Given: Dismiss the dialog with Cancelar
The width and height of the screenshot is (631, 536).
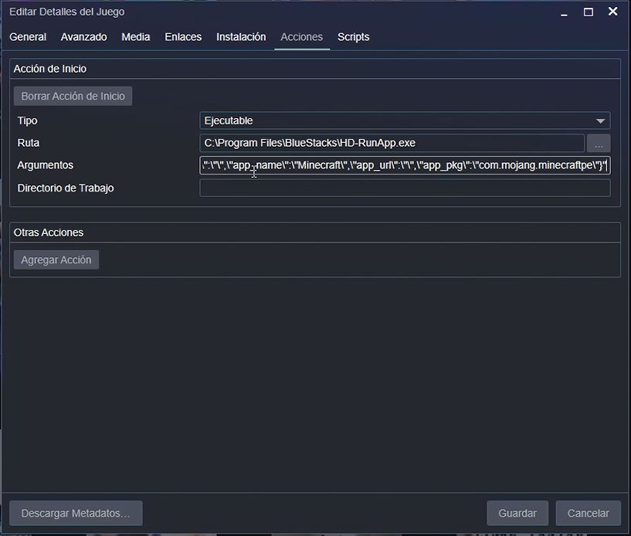Looking at the screenshot, I should coord(588,513).
